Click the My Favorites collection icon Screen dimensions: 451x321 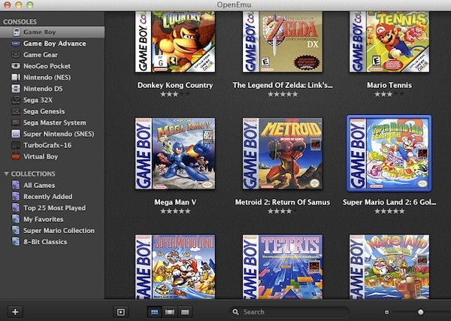(x=16, y=220)
